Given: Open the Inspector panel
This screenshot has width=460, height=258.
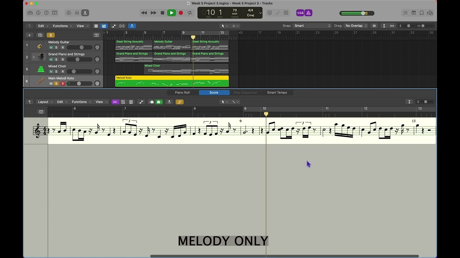Looking at the screenshot, I should pyautogui.click(x=38, y=13).
